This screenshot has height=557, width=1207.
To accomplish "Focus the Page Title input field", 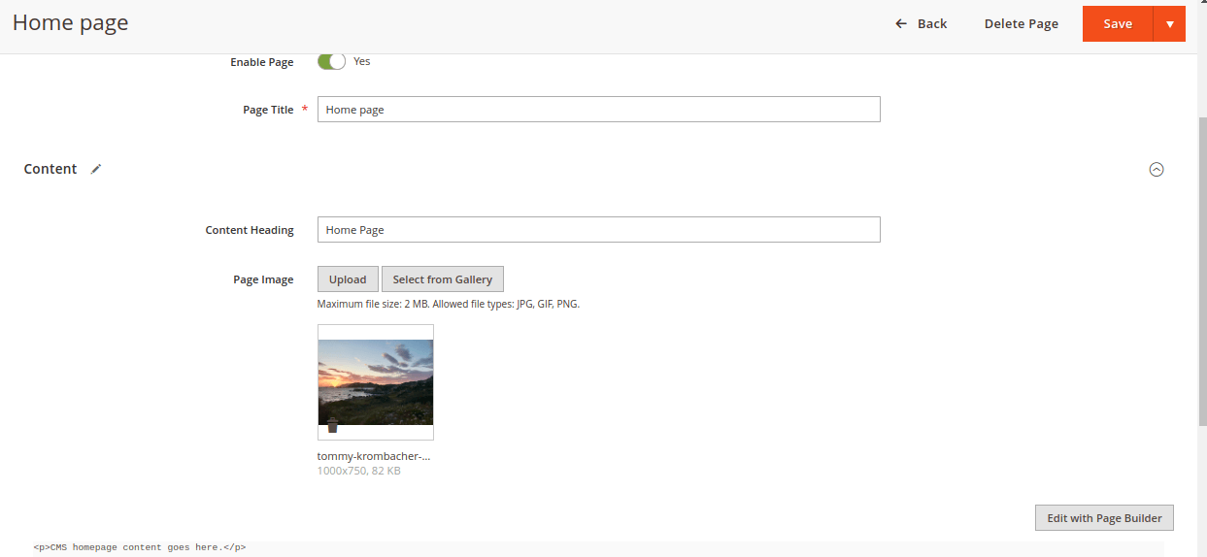I will click(598, 110).
